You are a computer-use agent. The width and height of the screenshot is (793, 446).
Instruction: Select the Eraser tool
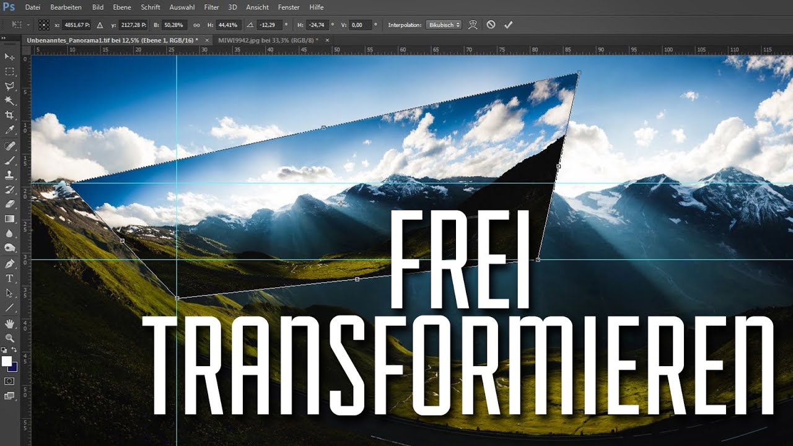click(x=9, y=203)
